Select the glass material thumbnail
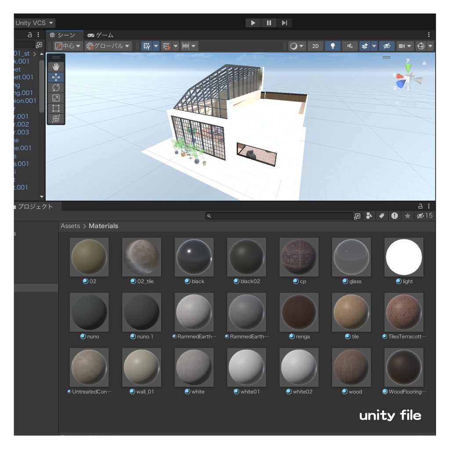Viewport: 450px width, 450px height. coord(351,257)
